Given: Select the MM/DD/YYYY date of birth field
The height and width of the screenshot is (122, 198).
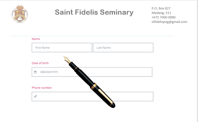Looking at the screenshot, I should pos(55,72).
